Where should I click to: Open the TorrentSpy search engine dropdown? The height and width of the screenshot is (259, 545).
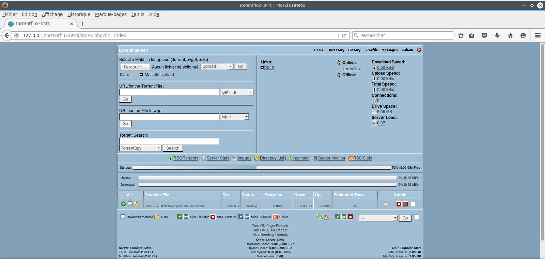[x=140, y=148]
